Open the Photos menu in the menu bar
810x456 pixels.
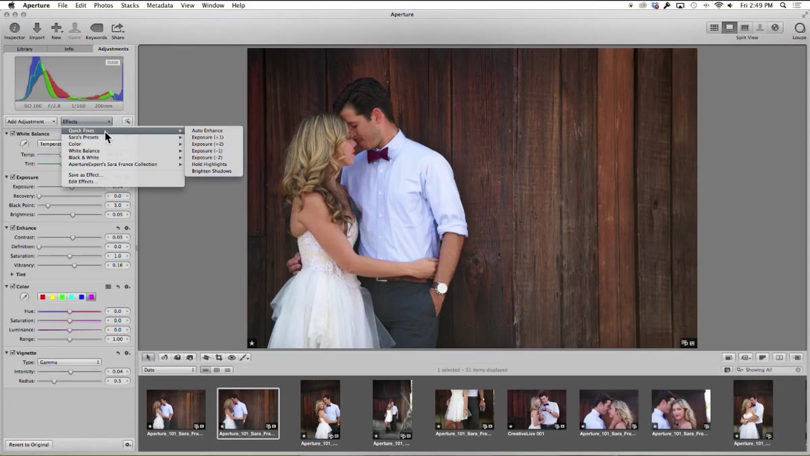(103, 5)
